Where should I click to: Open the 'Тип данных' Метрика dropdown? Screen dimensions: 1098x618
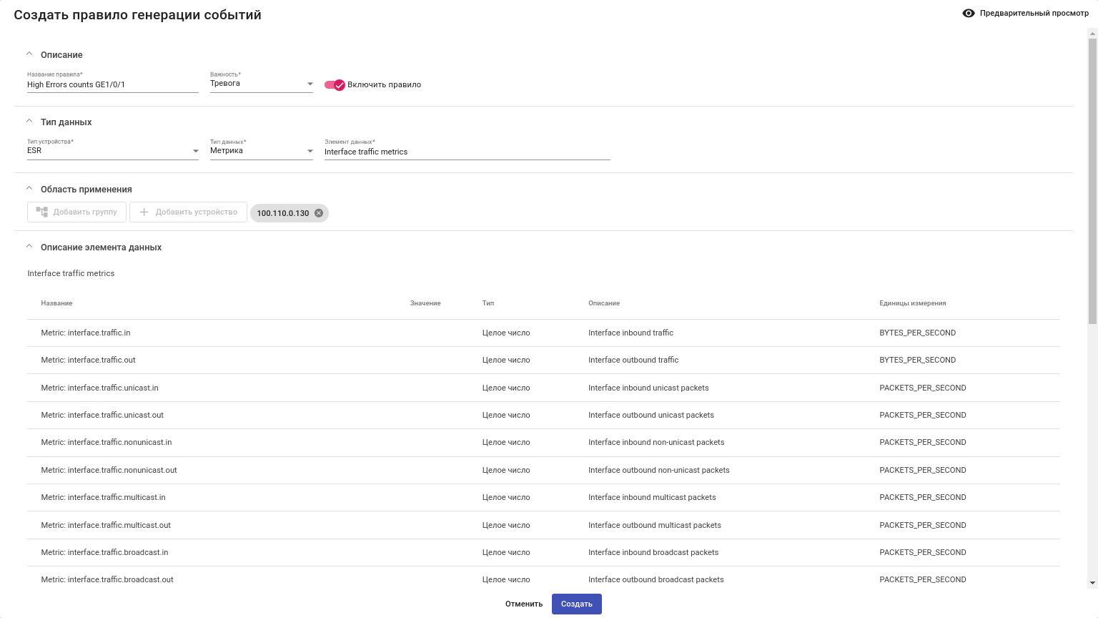point(310,151)
